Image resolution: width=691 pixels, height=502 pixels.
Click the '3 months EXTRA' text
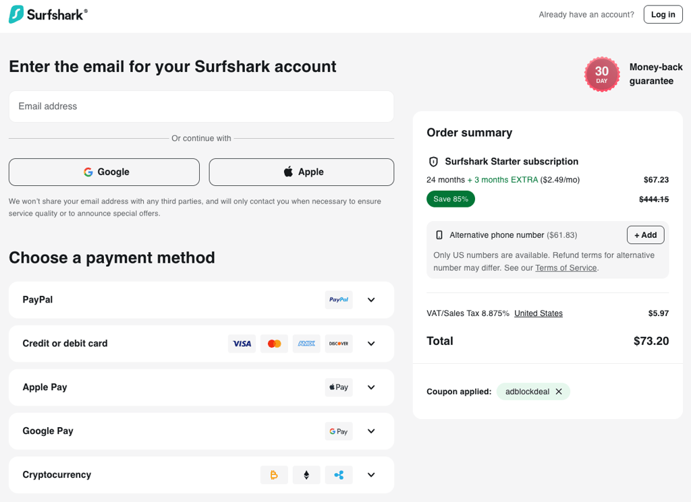[506, 179]
